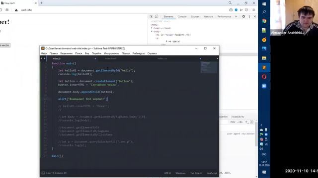318x178 pixels.
Task: Add new style rule plus icon
Action: click(246, 122)
